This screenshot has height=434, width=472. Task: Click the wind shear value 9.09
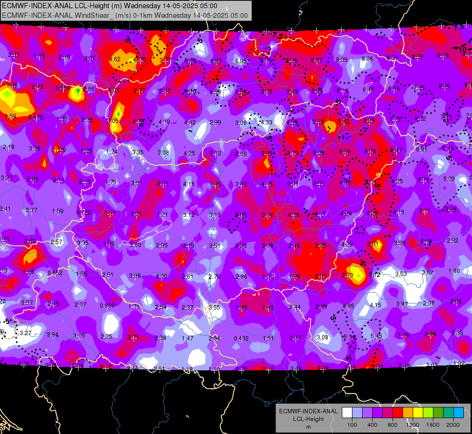point(342,60)
